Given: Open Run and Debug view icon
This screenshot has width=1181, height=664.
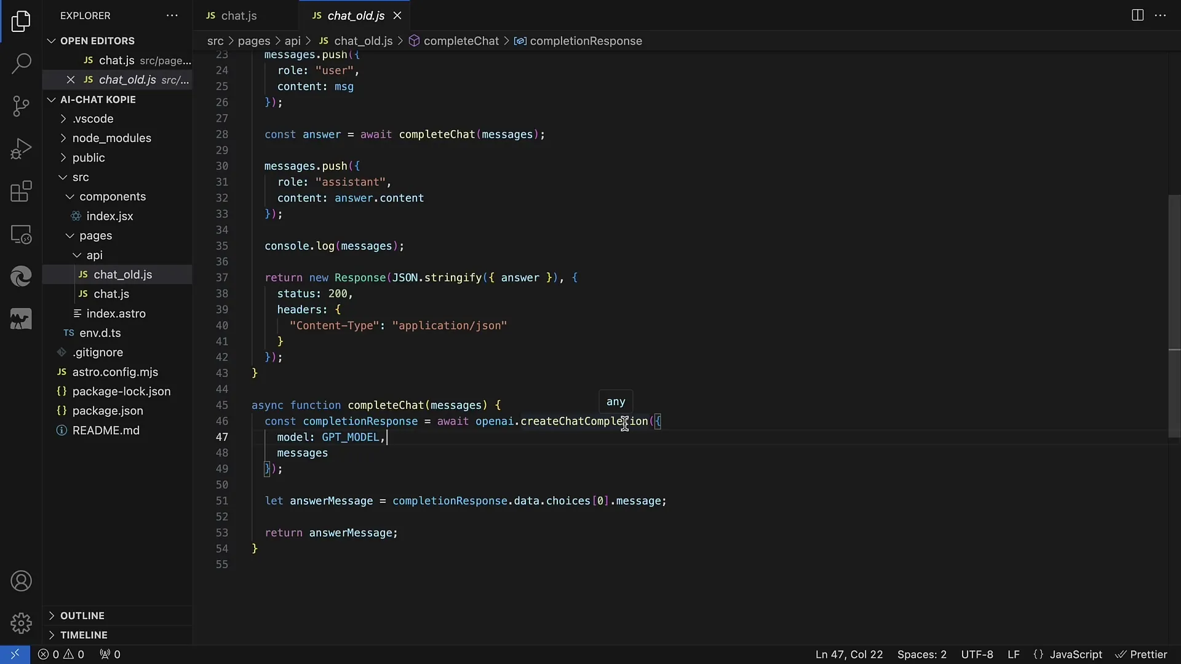Looking at the screenshot, I should tap(21, 149).
